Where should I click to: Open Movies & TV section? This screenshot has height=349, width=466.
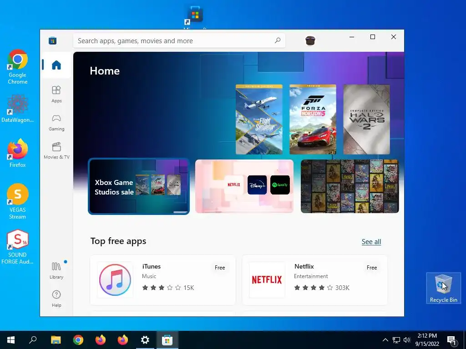pyautogui.click(x=56, y=151)
